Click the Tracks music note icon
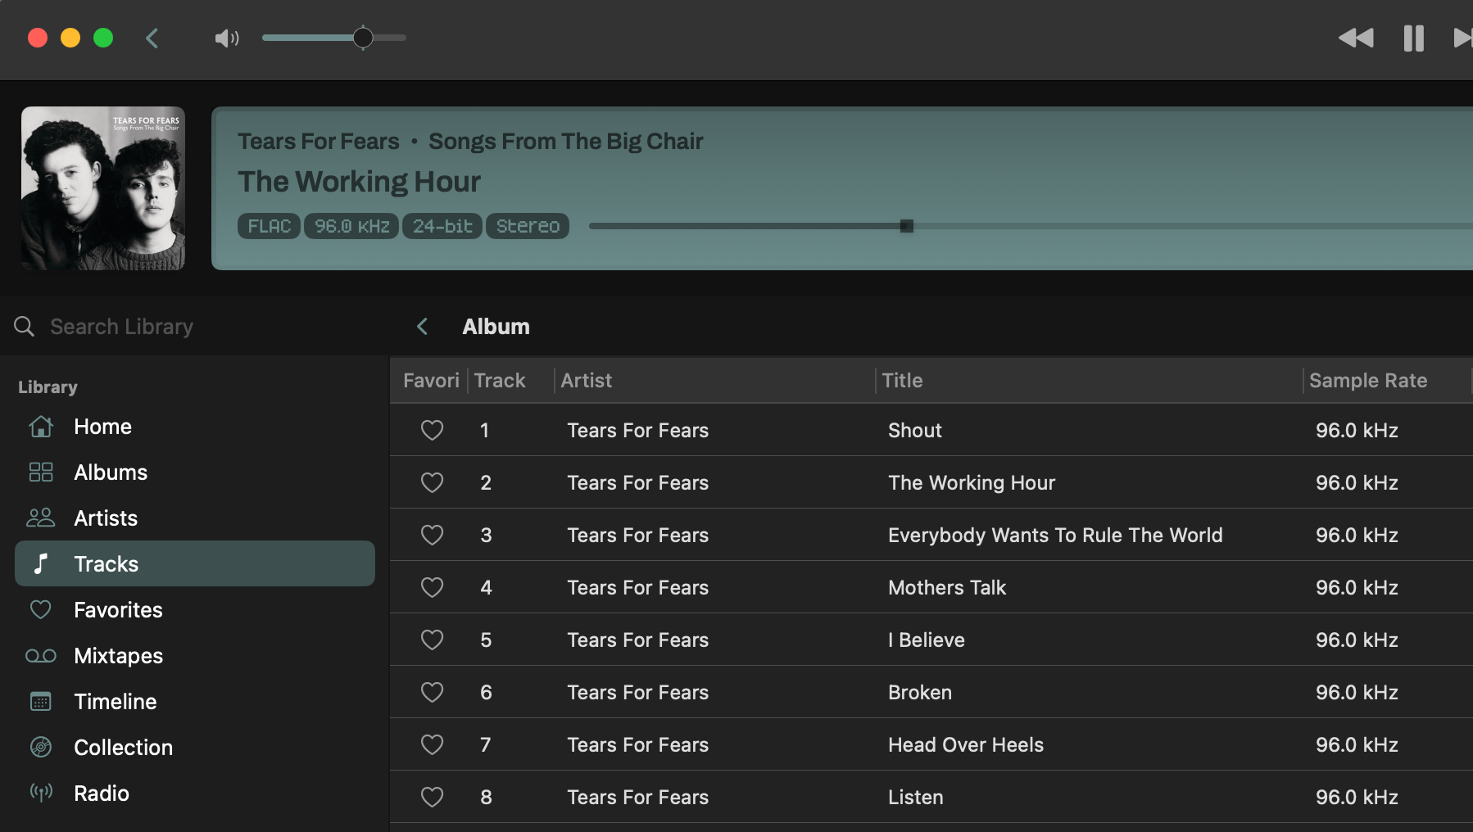Viewport: 1473px width, 832px height. click(x=41, y=563)
